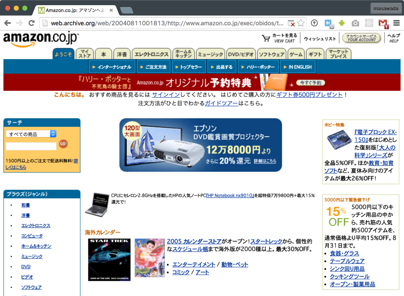Screen dimensions: 404x296
Task: Click the 今すぐ予約 button in Harry Potter banner
Action: tap(310, 83)
